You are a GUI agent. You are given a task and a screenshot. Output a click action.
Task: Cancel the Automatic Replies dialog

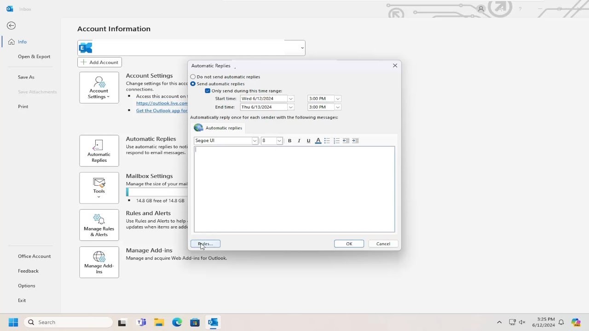383,244
